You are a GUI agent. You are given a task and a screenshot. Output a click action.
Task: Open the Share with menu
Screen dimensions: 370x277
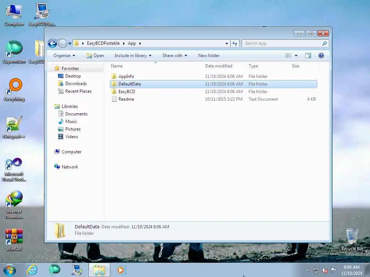tap(175, 56)
